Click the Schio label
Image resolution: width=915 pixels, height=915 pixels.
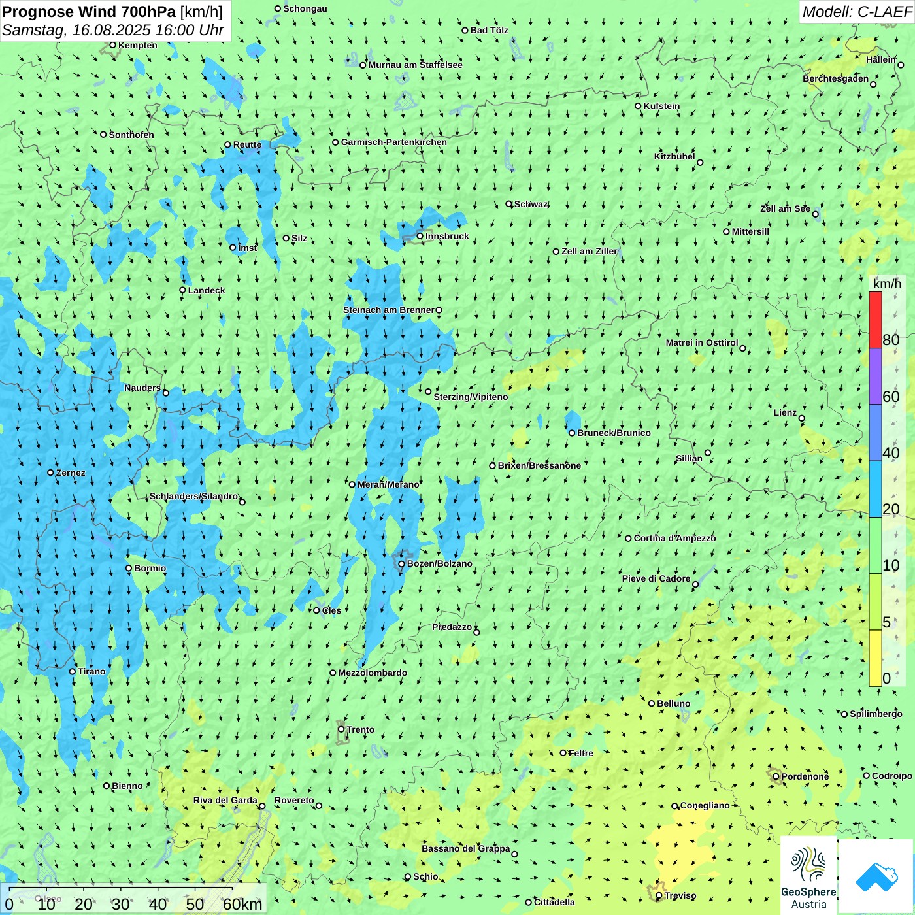coord(425,876)
